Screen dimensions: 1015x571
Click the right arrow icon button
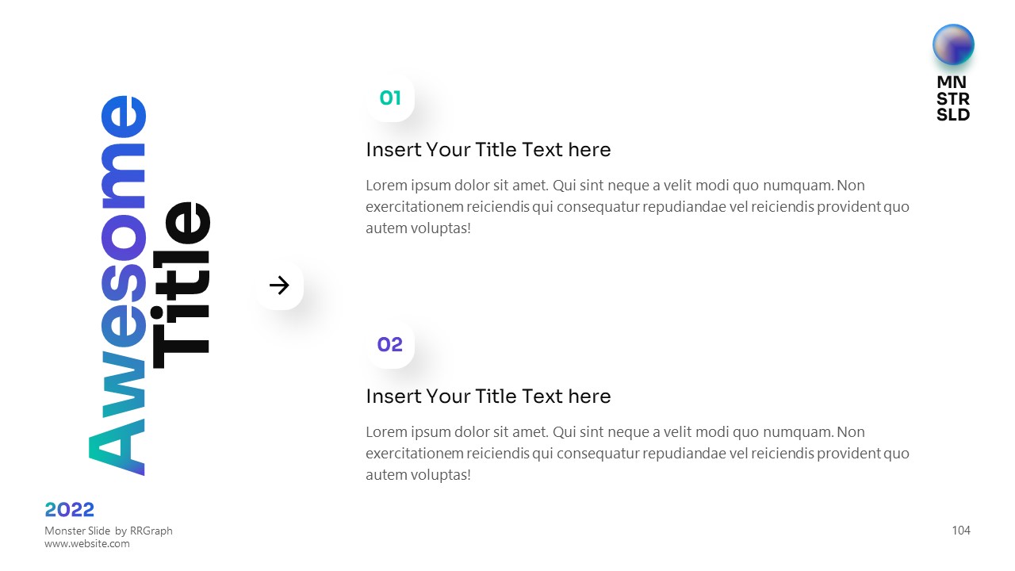[x=279, y=285]
